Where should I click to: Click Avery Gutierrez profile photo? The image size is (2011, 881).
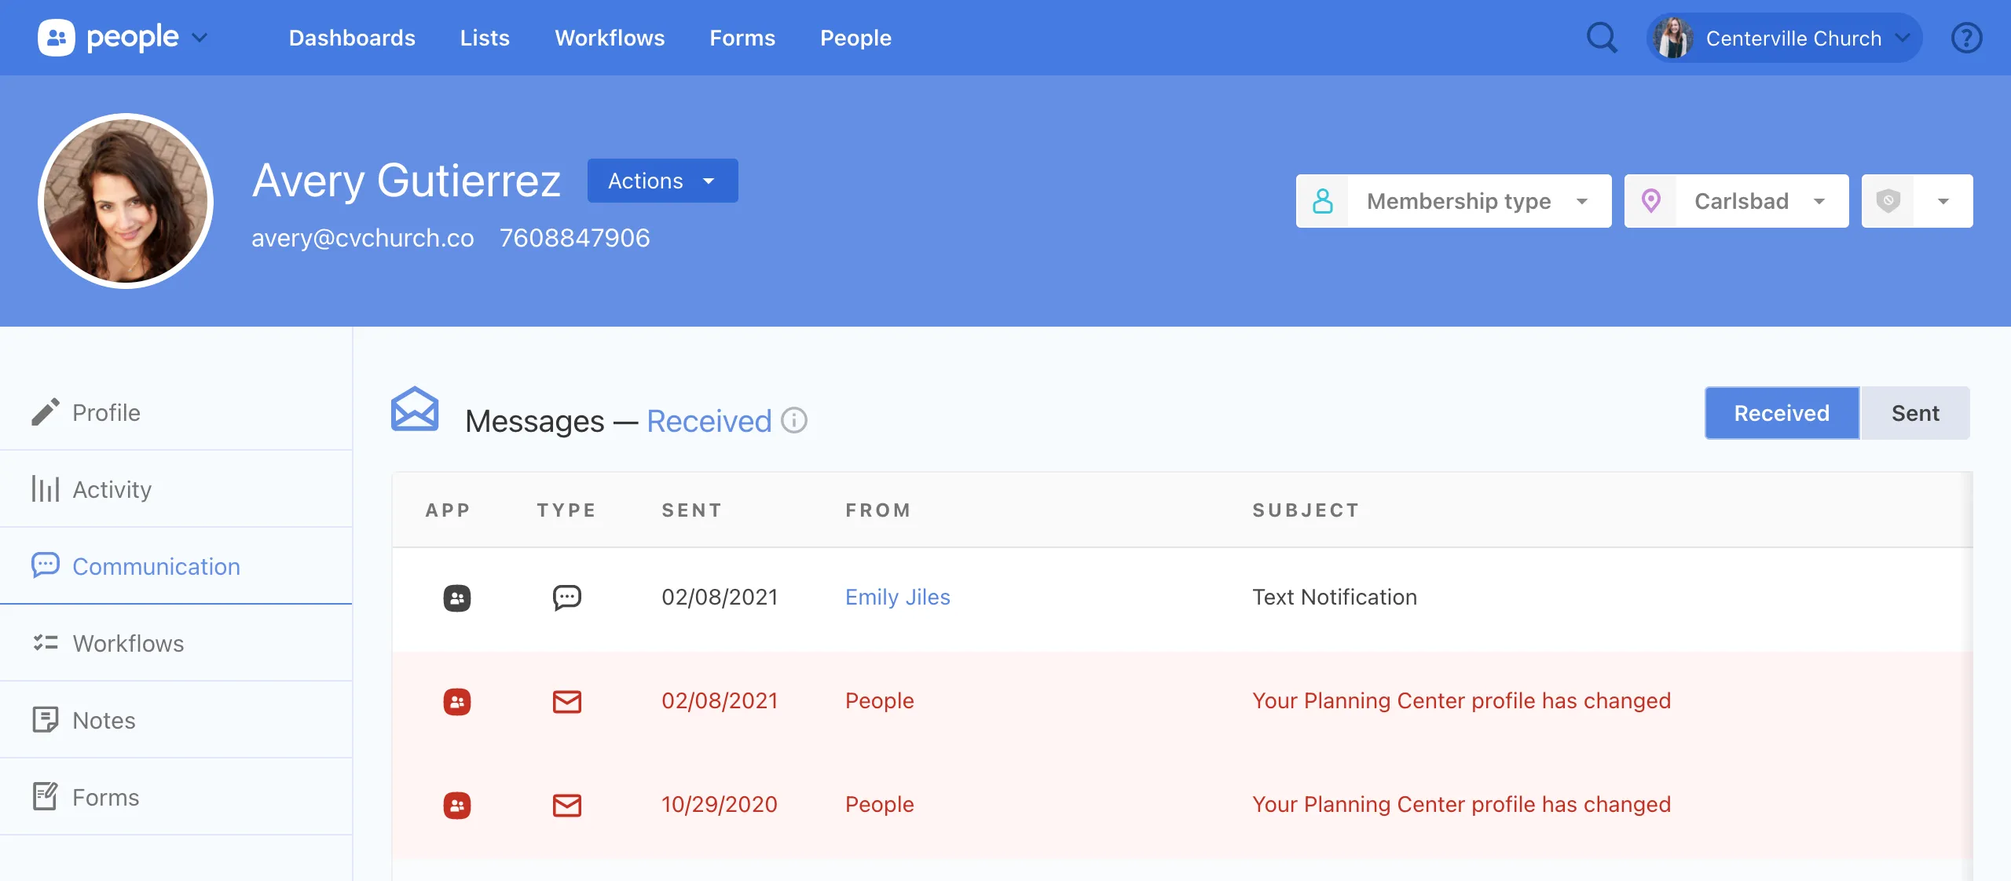(x=126, y=201)
